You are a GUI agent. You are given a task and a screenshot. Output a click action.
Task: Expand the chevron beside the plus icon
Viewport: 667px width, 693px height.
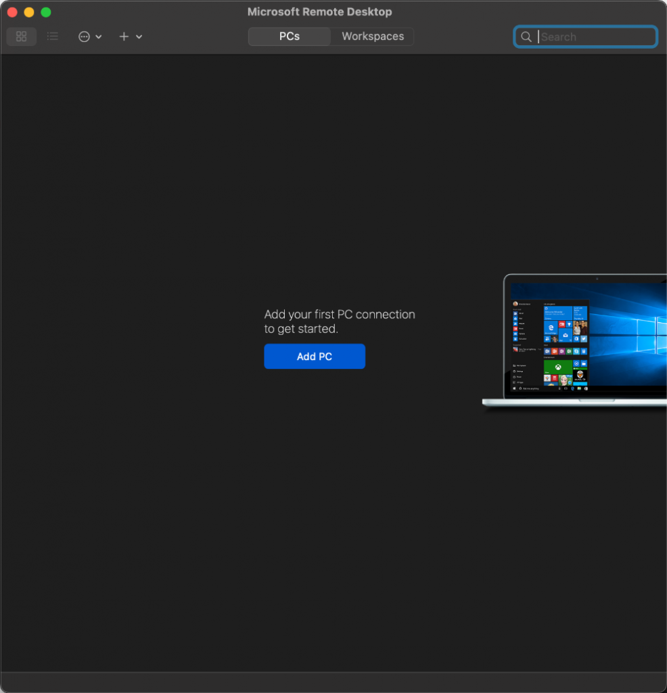click(139, 37)
